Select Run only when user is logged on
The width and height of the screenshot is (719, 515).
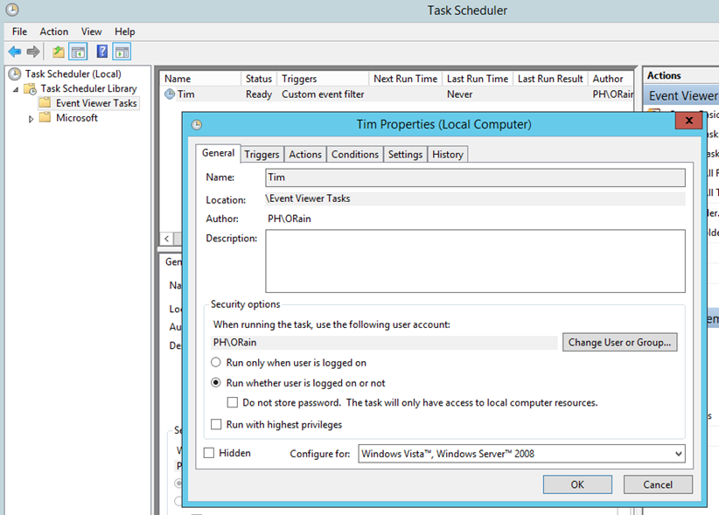click(216, 363)
